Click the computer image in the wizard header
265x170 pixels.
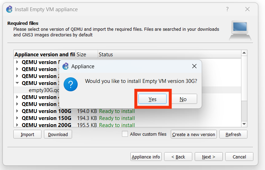pos(240,30)
